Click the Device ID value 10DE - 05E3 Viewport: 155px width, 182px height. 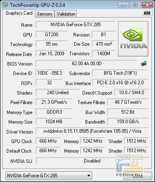pyautogui.click(x=49, y=73)
